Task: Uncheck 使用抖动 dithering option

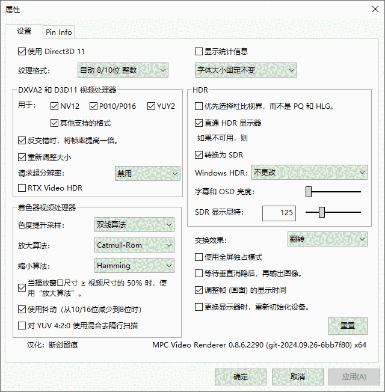Action: point(22,310)
